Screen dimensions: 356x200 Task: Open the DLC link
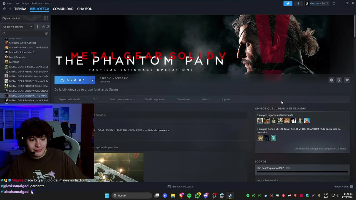[x=95, y=99]
